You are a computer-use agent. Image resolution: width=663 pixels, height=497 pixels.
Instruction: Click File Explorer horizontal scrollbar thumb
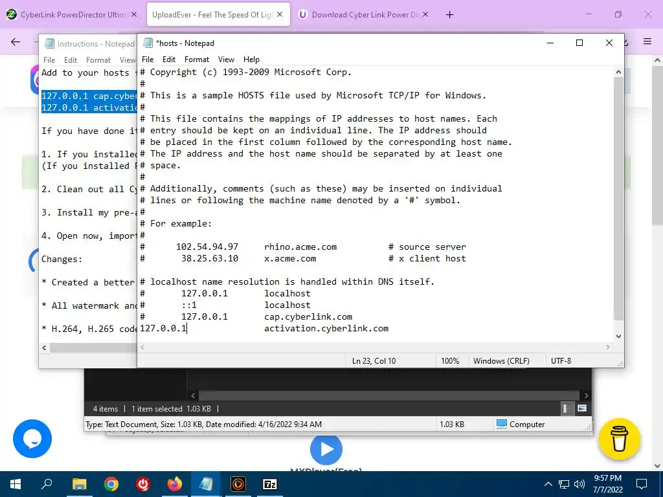point(388,395)
